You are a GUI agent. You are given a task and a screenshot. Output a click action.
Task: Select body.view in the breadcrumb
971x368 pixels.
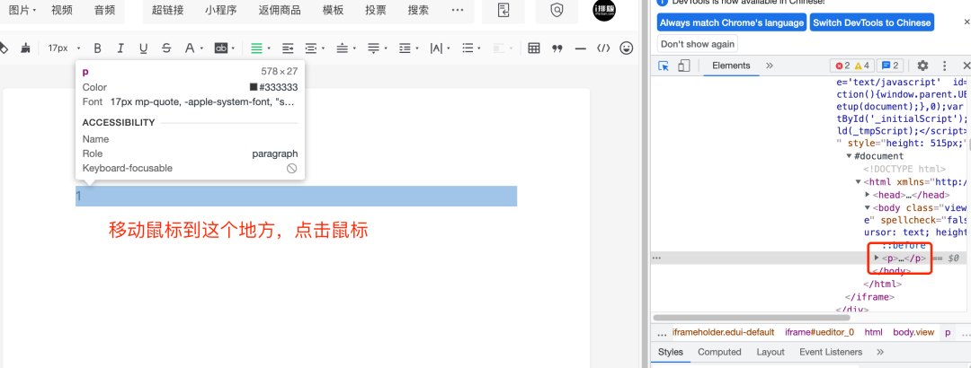coord(913,332)
